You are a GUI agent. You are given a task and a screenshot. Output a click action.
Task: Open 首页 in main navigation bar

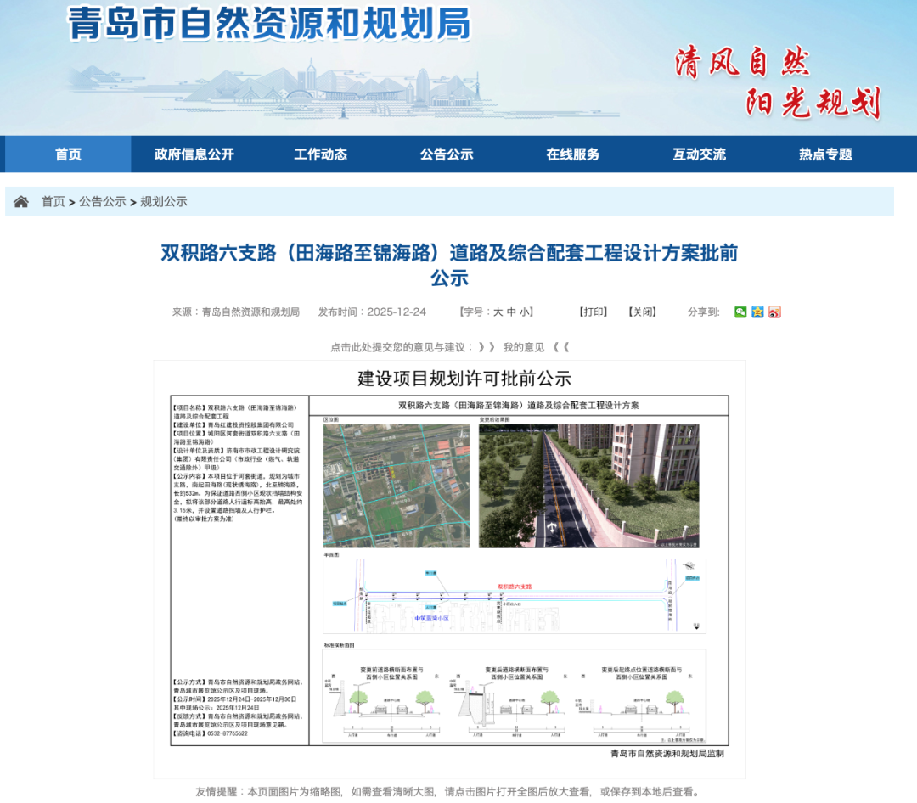pos(68,154)
